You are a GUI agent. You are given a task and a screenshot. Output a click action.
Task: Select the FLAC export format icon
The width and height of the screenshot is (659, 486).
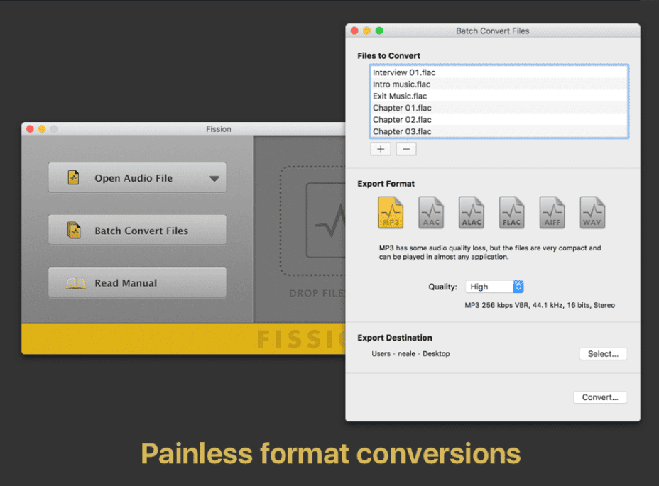511,213
